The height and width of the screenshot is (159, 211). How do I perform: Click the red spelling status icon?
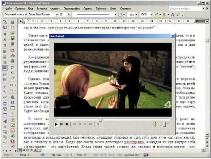(146, 155)
